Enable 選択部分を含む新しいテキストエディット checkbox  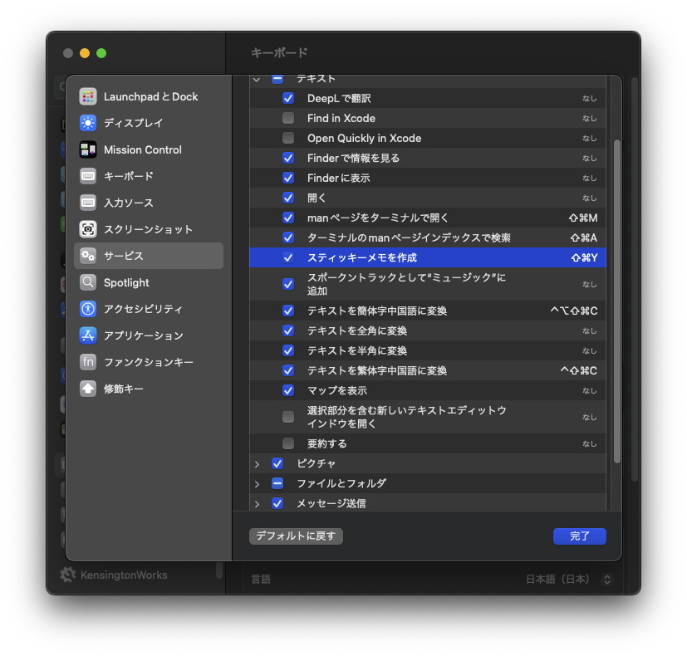tap(288, 417)
